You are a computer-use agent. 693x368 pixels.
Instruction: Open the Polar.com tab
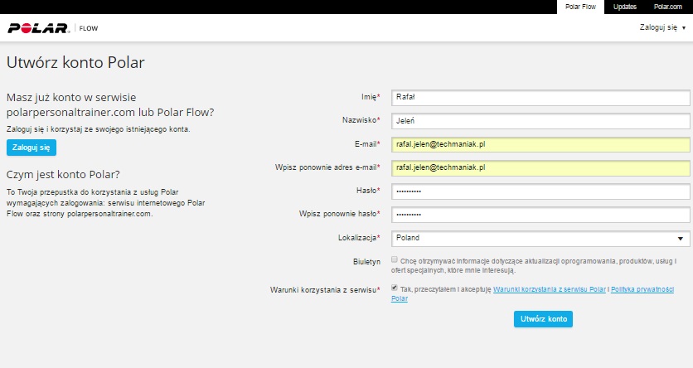coord(666,7)
